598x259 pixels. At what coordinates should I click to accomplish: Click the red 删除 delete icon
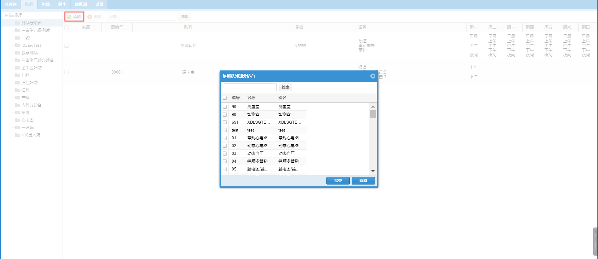pos(90,17)
